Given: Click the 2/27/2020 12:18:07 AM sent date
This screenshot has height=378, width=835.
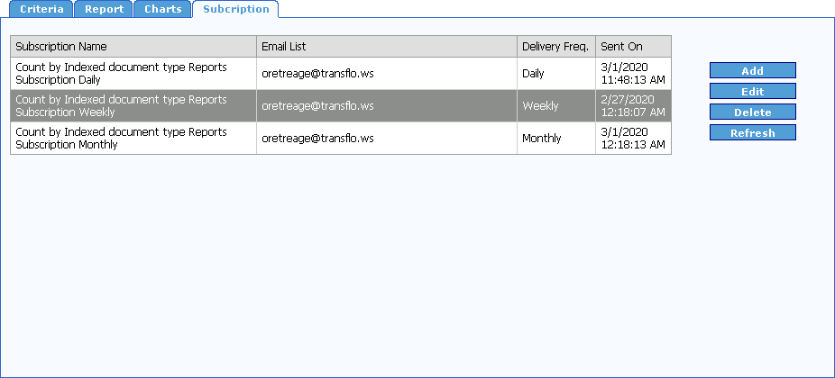Looking at the screenshot, I should pyautogui.click(x=632, y=106).
